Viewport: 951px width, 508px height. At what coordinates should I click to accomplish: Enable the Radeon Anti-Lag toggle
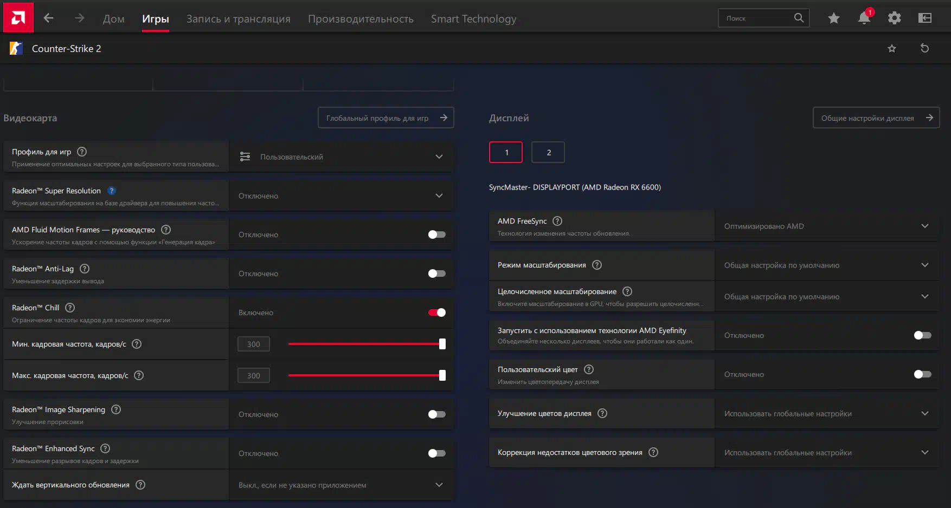click(x=437, y=273)
